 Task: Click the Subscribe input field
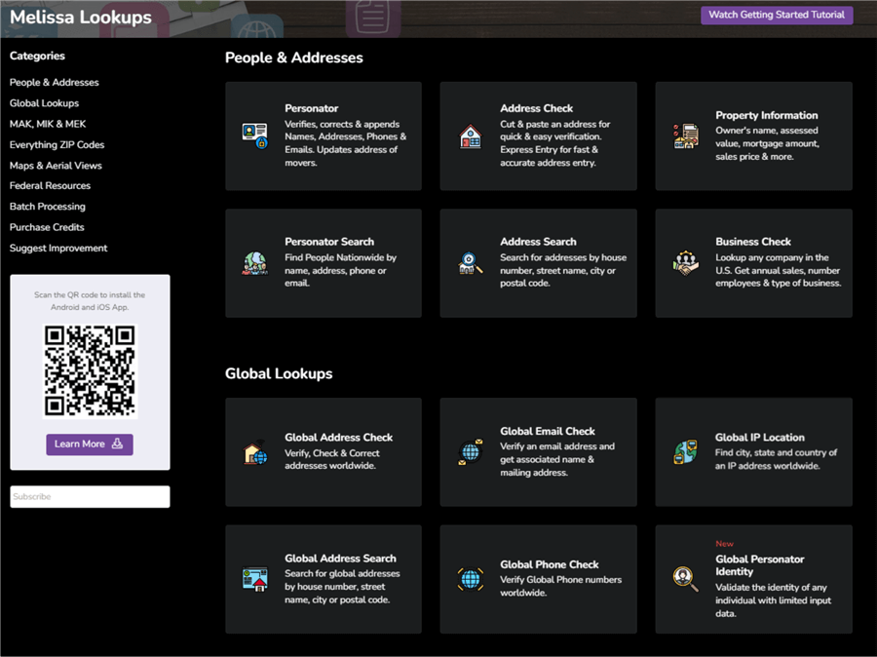(90, 496)
